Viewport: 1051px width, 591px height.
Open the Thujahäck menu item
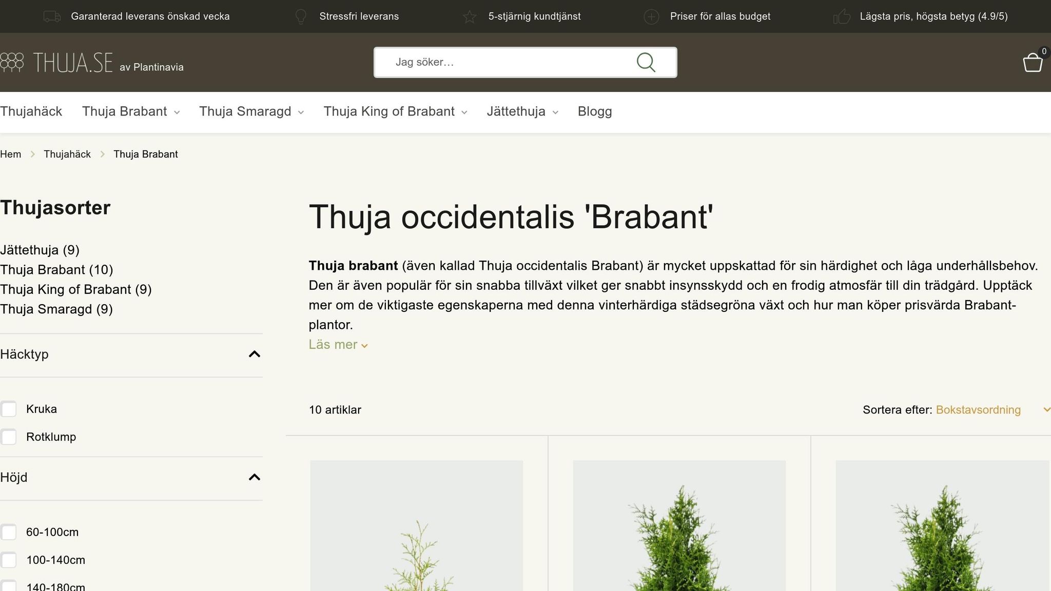(31, 111)
